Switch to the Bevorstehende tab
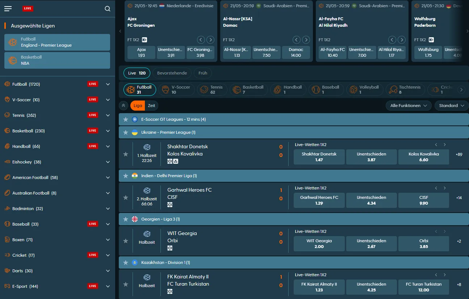 click(x=172, y=73)
